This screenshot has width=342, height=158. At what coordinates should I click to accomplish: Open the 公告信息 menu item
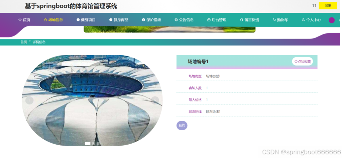[x=184, y=20]
